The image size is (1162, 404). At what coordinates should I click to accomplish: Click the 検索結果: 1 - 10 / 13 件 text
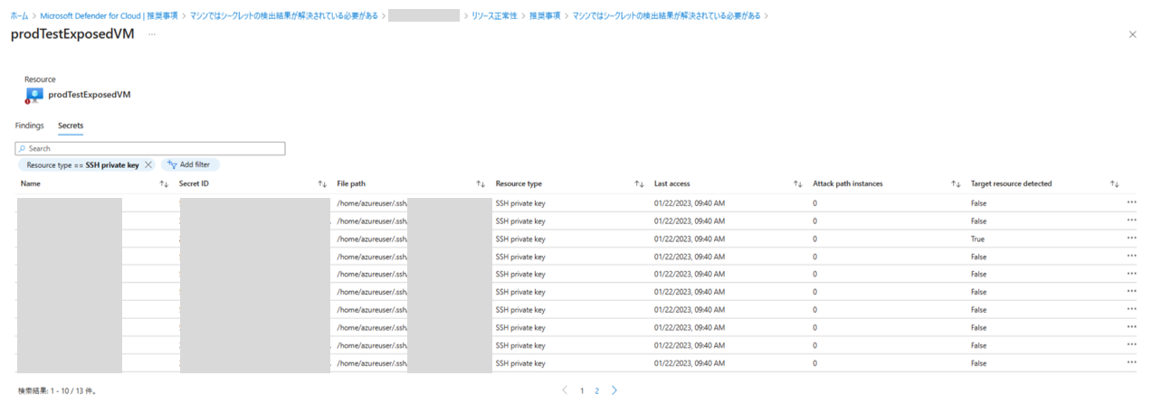coord(58,391)
